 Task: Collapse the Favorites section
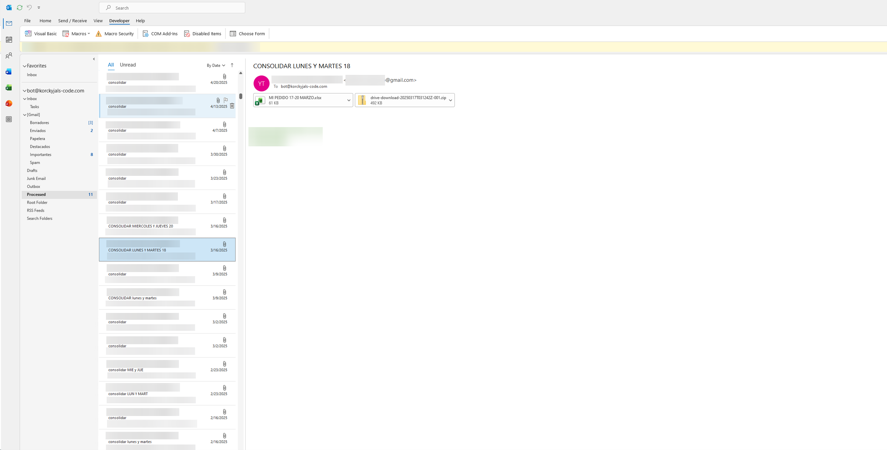click(x=25, y=66)
